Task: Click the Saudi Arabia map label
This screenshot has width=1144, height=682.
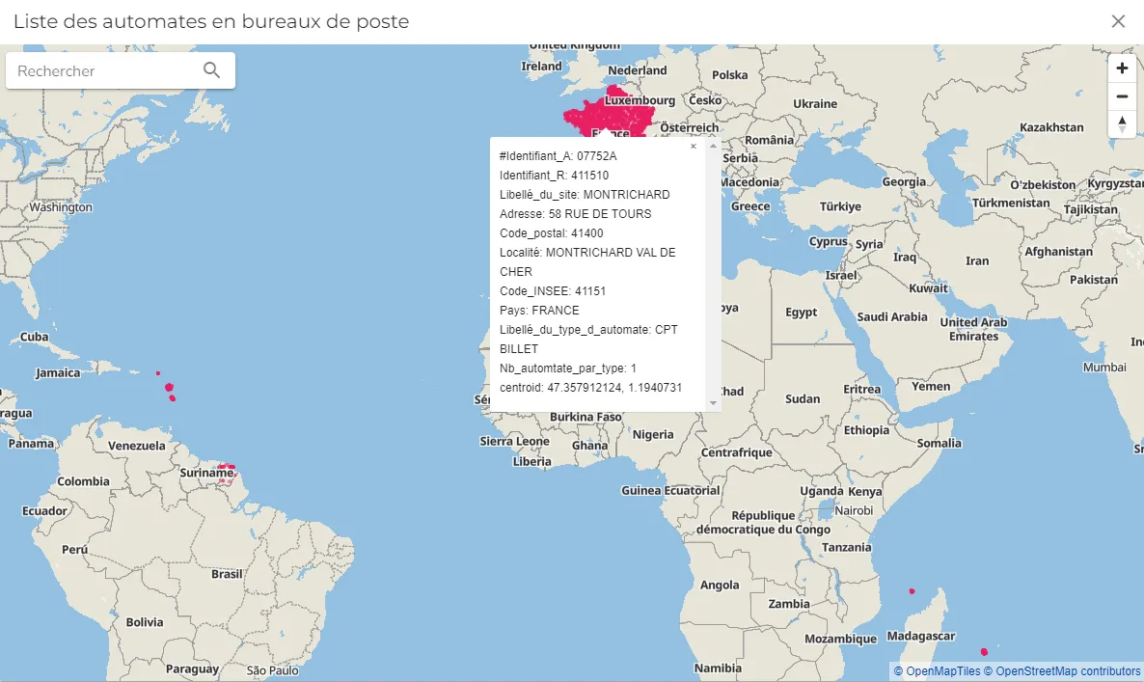Action: (x=892, y=316)
